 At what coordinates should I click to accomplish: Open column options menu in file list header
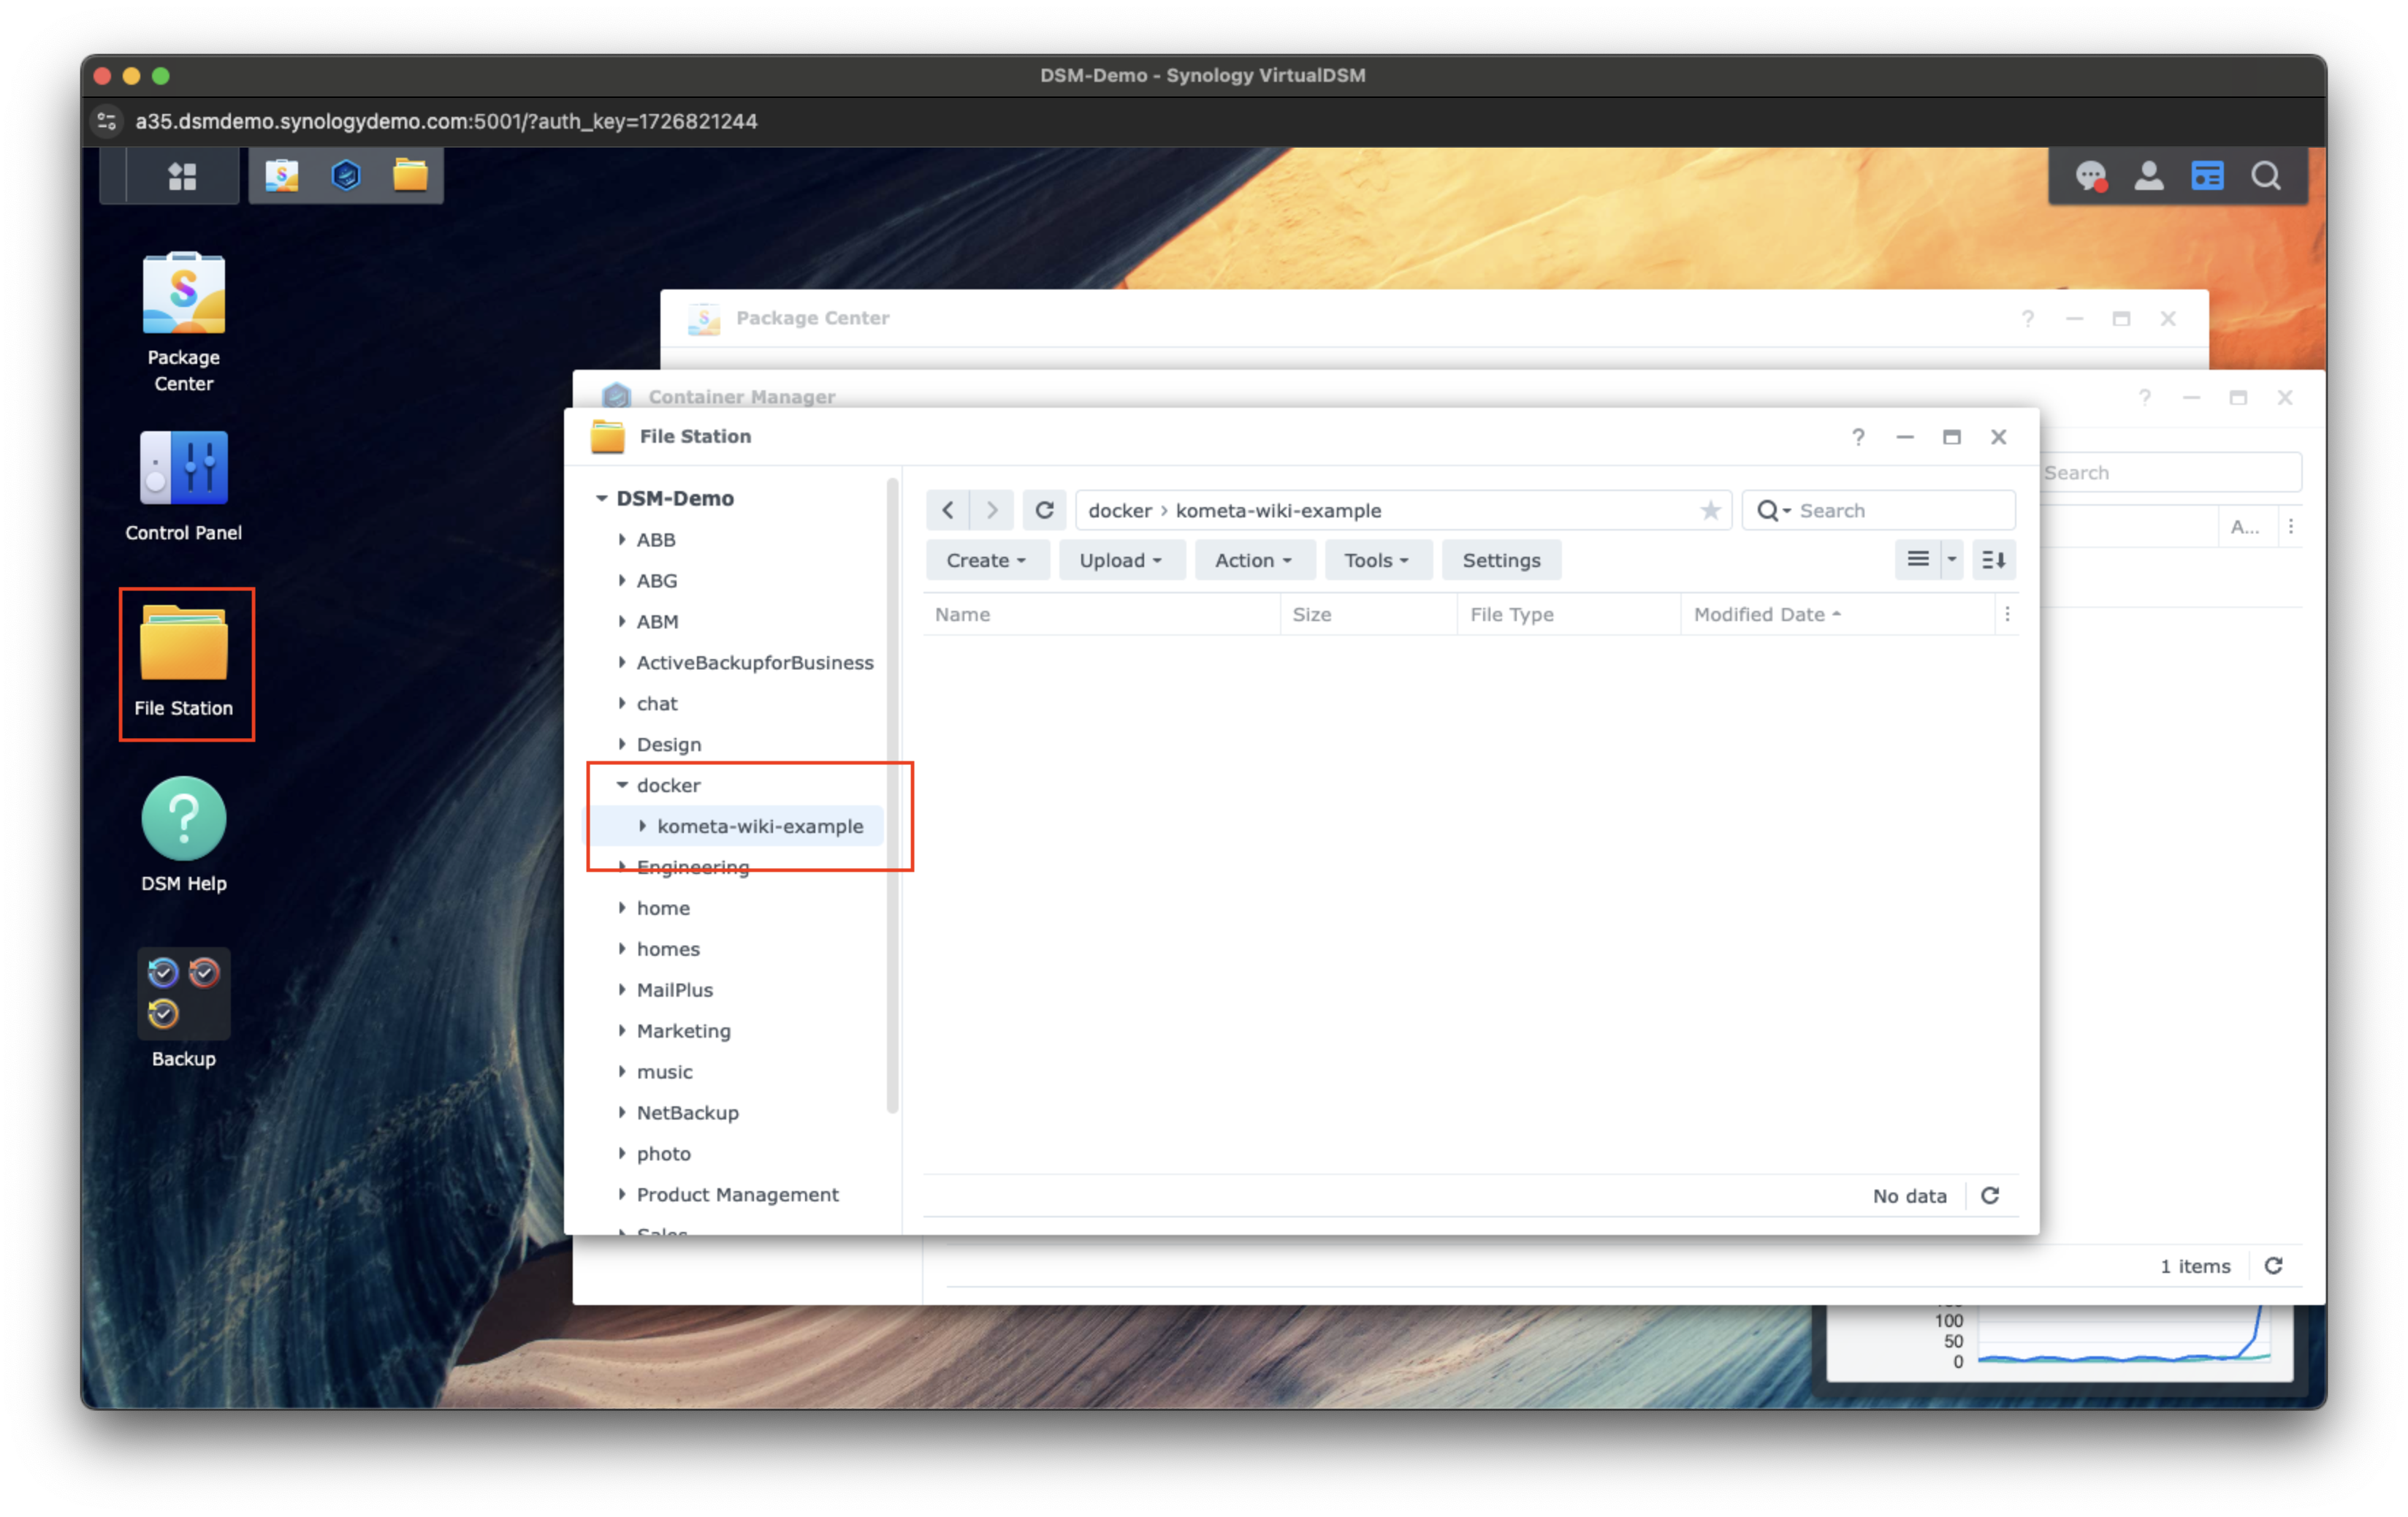2007,614
